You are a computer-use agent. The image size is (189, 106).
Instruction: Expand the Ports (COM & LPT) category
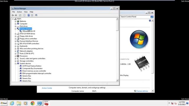coord(15,54)
